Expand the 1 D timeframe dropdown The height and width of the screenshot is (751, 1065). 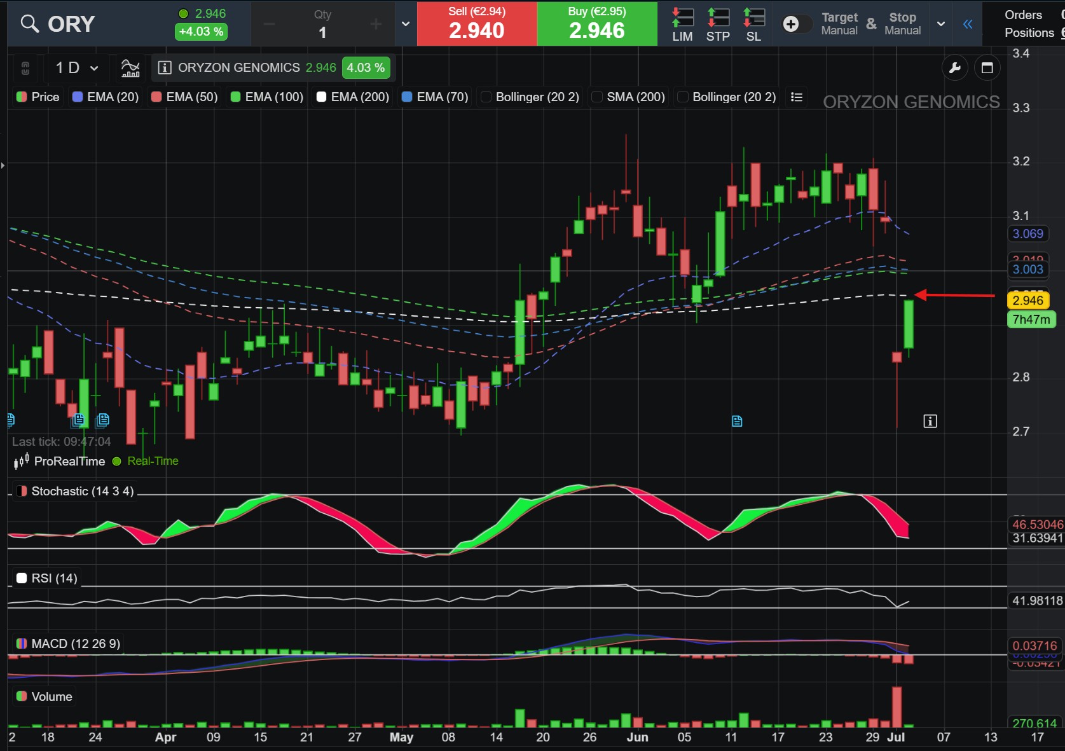[77, 68]
